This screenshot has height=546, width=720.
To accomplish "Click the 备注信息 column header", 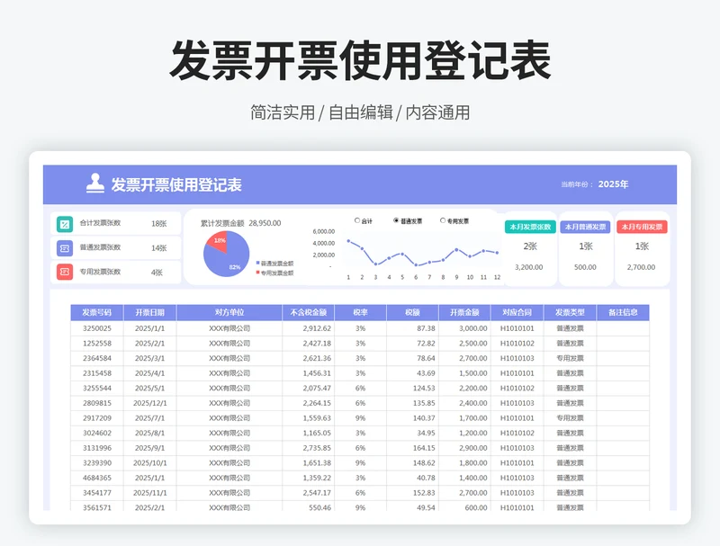I will click(623, 312).
